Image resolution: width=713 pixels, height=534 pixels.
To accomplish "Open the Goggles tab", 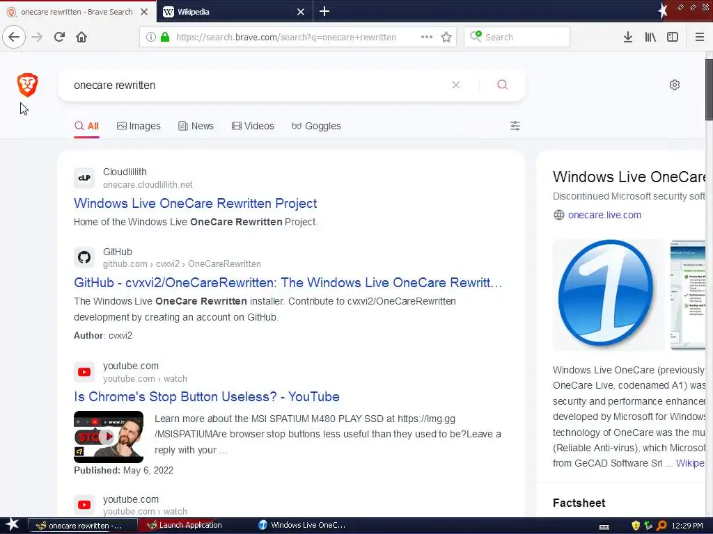I will (x=316, y=126).
